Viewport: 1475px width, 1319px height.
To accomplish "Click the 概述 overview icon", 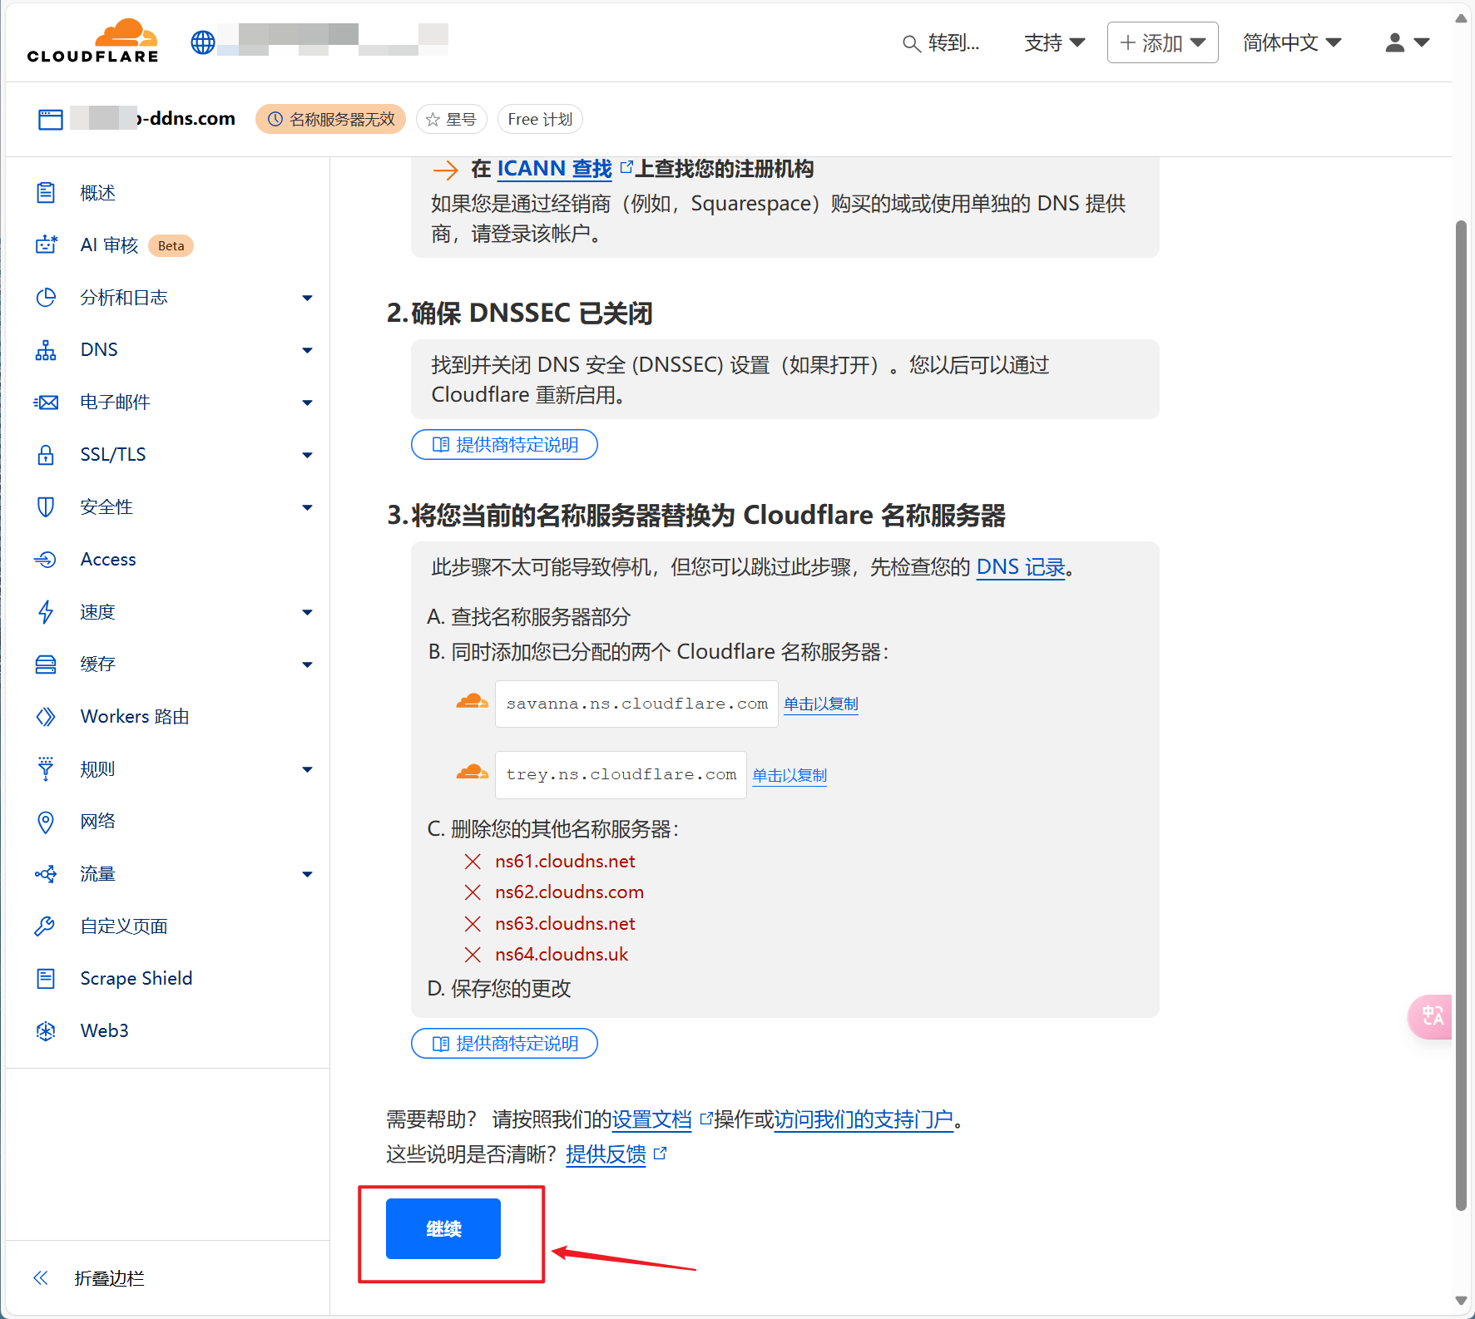I will 46,193.
